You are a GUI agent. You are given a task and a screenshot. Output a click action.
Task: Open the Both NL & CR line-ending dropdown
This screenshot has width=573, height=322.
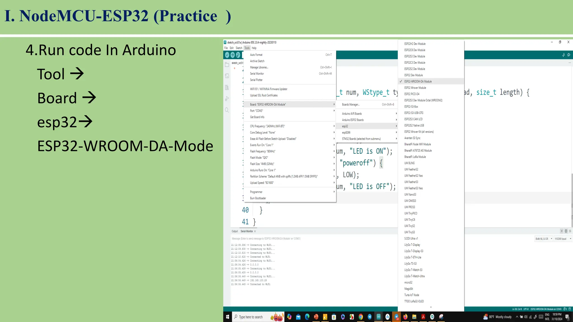click(x=544, y=239)
